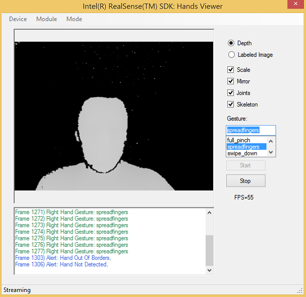Uncheck the Scale checkbox
The width and height of the screenshot is (306, 297).
click(x=231, y=70)
